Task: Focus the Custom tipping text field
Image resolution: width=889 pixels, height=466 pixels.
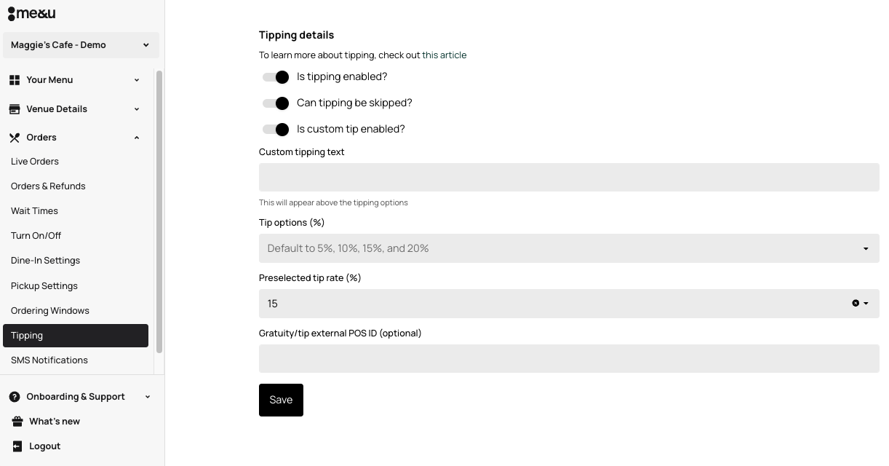Action: [569, 177]
